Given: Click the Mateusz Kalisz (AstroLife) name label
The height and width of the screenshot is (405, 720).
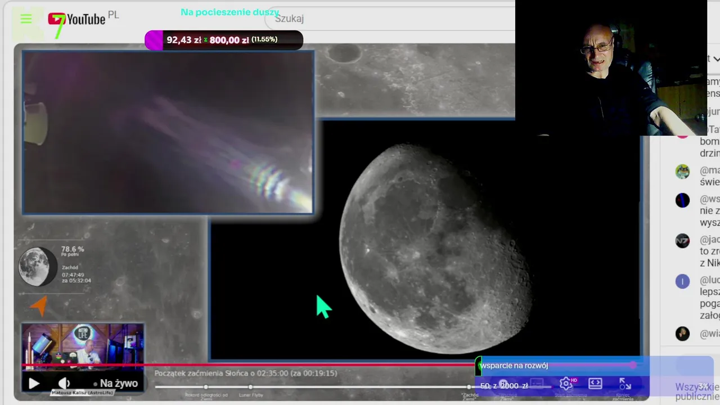Looking at the screenshot, I should click(x=82, y=393).
